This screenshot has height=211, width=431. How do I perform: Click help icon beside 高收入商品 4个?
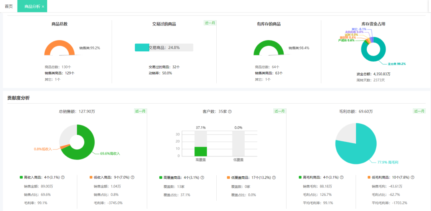pos(63,177)
